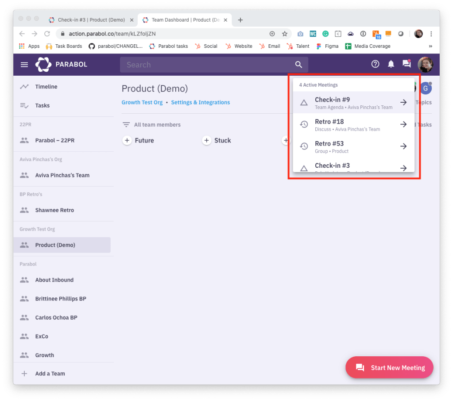Add a task to the Future column
The height and width of the screenshot is (401, 453).
coord(127,140)
